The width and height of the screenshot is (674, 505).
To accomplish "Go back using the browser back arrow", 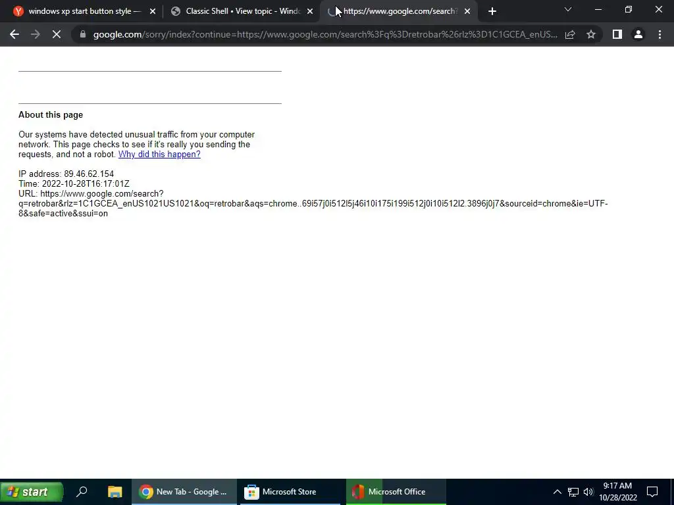I will point(14,34).
